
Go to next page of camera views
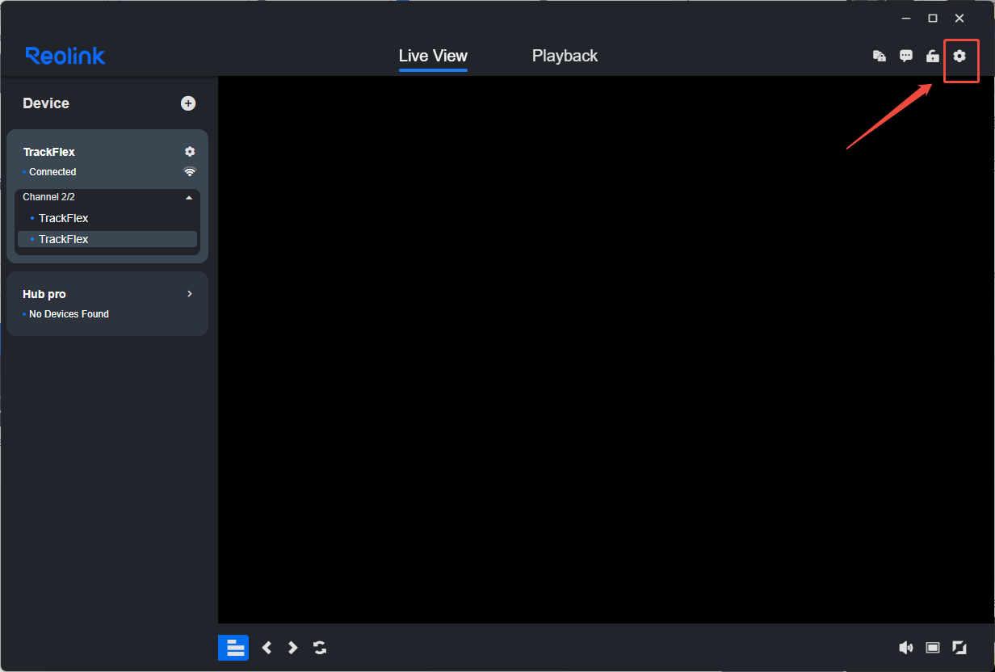point(292,648)
